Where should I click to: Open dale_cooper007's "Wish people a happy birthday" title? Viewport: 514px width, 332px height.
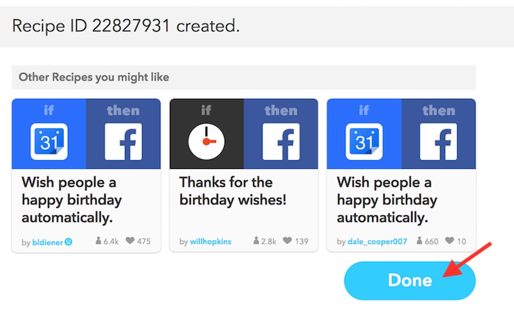pos(387,200)
